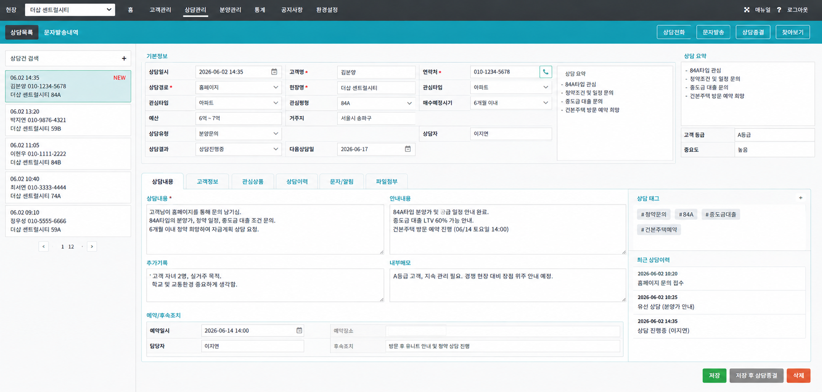Open the 고객관리 menu

tap(160, 9)
